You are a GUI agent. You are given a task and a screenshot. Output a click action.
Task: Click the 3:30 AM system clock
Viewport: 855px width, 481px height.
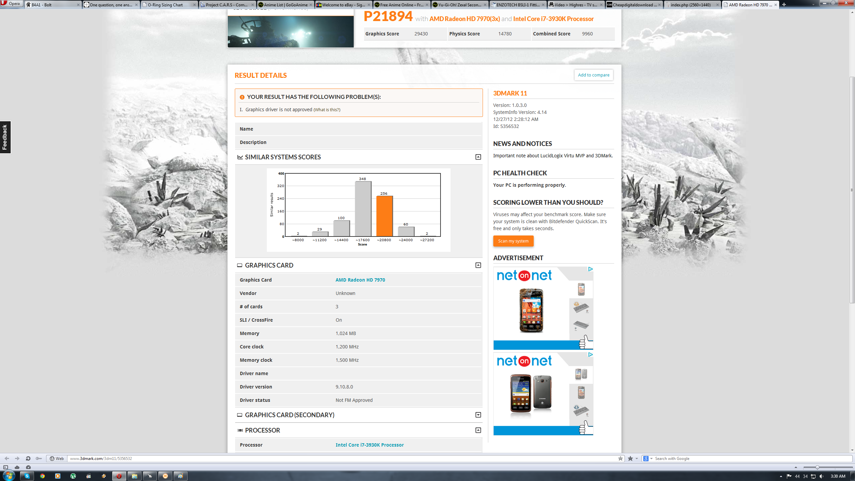click(x=838, y=476)
